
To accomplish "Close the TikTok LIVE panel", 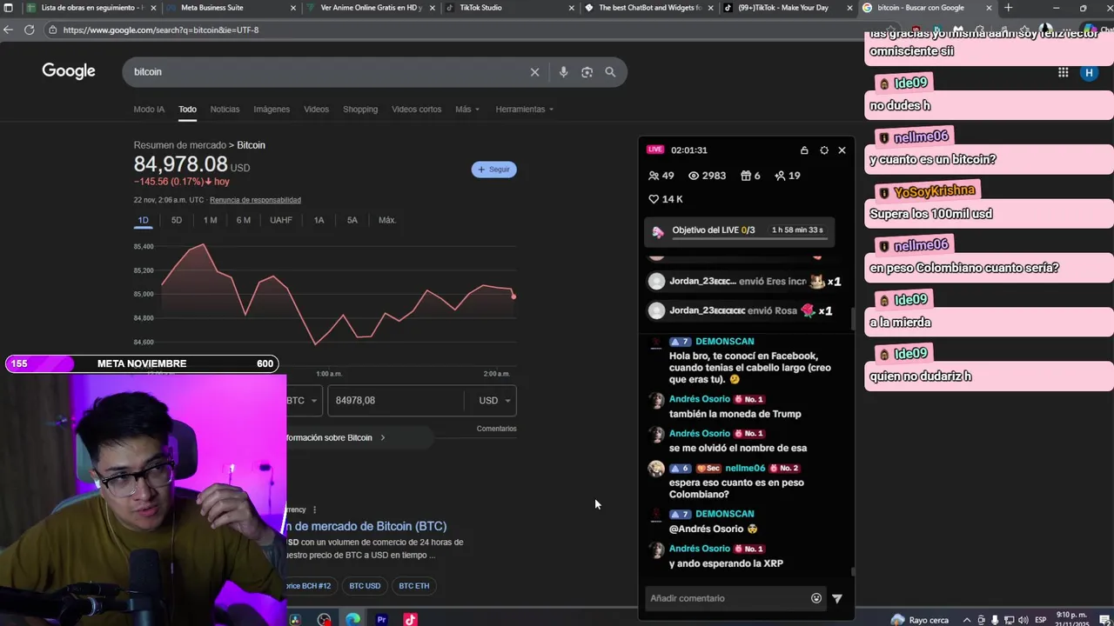I will (x=842, y=150).
